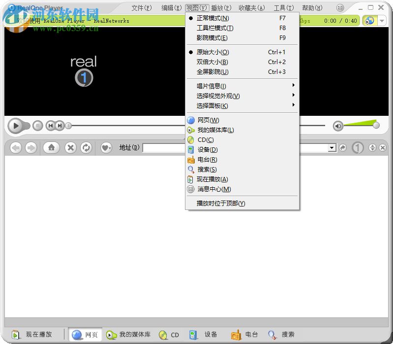Expand the dropdown next to the globe icon
The width and height of the screenshot is (393, 344).
pos(382,21)
